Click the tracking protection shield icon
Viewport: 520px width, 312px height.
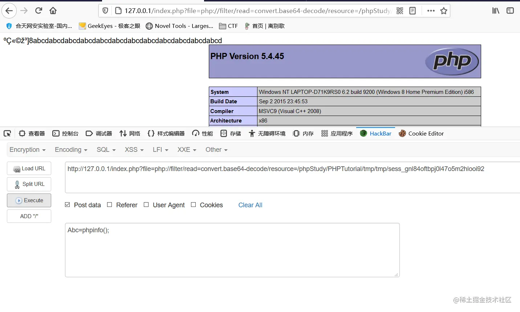[105, 11]
